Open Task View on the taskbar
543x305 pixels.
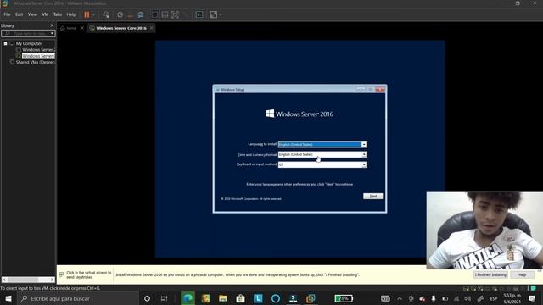point(164,298)
